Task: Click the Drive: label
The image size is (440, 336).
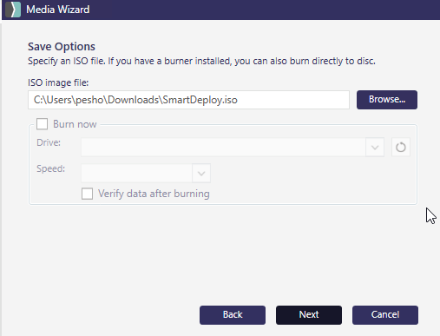Action: click(49, 142)
